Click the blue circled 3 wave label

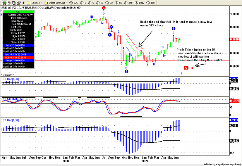pos(126,71)
